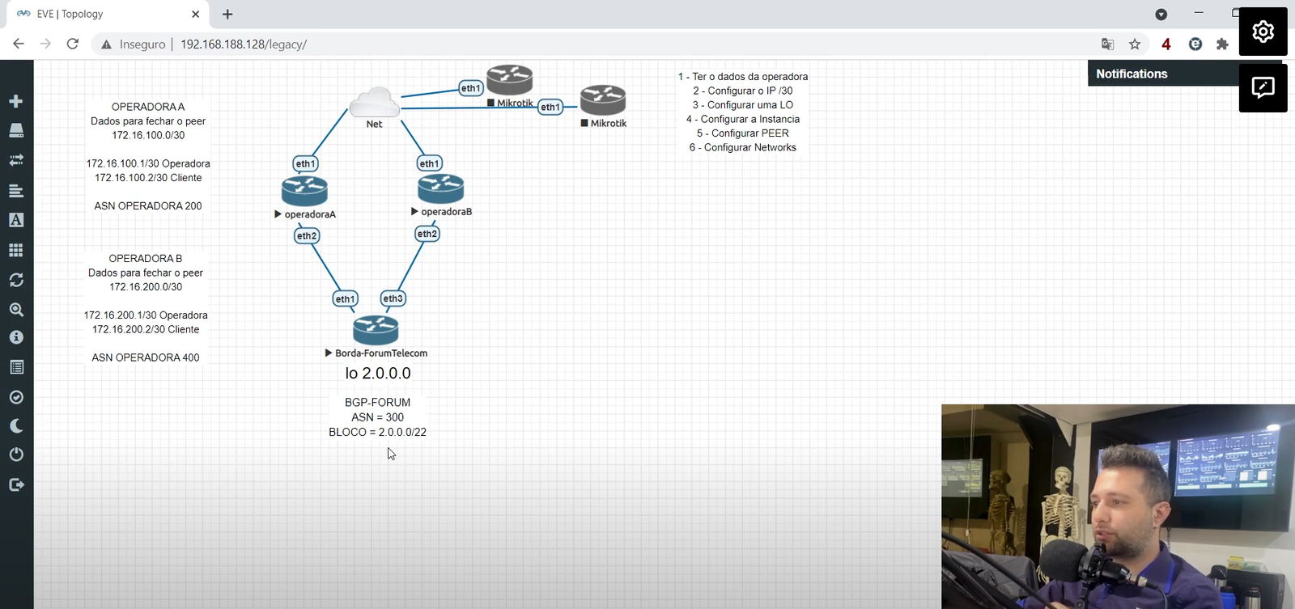This screenshot has height=609, width=1295.
Task: Open the Networks arrows icon in sidebar
Action: 15,160
